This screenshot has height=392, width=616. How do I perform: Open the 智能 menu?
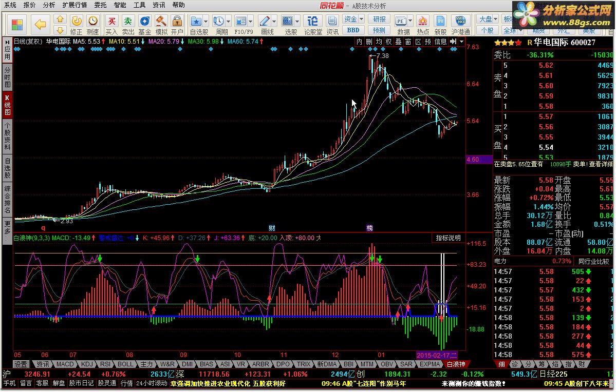tap(120, 5)
